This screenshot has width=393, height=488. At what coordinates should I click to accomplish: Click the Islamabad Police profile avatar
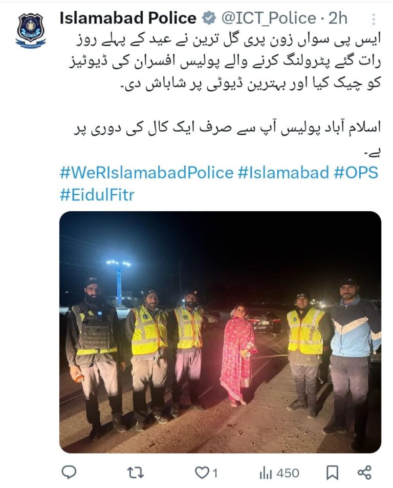[30, 31]
